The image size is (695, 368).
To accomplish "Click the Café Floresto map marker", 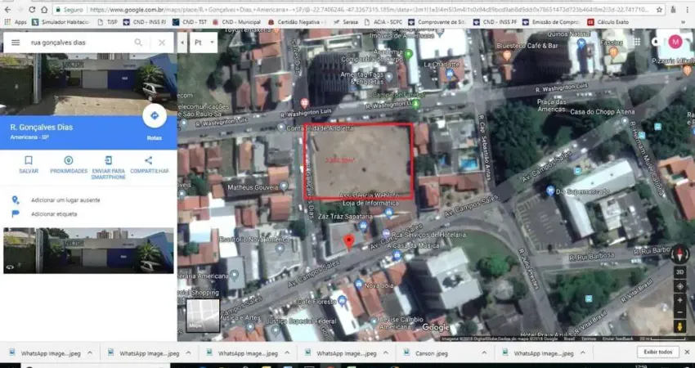I will point(342,301).
